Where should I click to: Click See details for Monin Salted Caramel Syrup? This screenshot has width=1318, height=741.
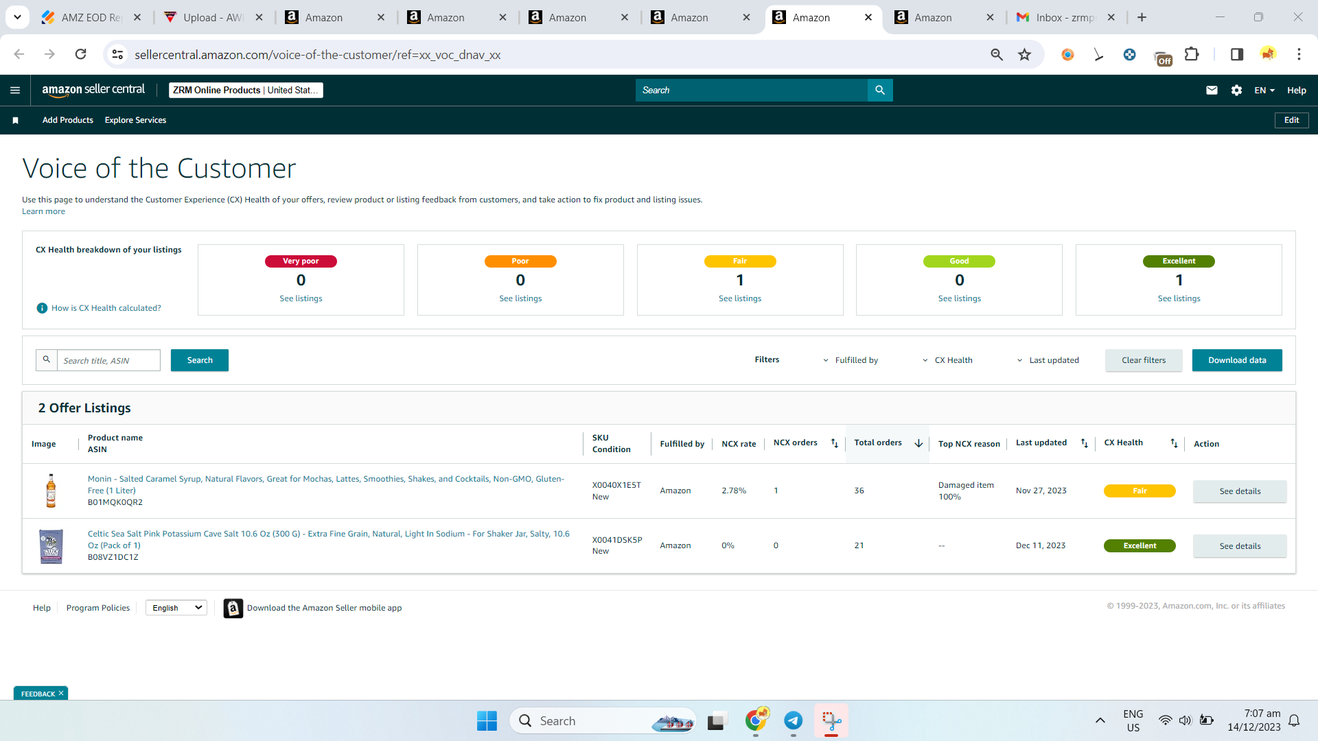pyautogui.click(x=1240, y=491)
